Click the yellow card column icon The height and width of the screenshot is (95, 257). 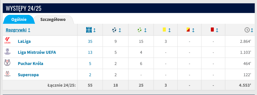pos(164,29)
